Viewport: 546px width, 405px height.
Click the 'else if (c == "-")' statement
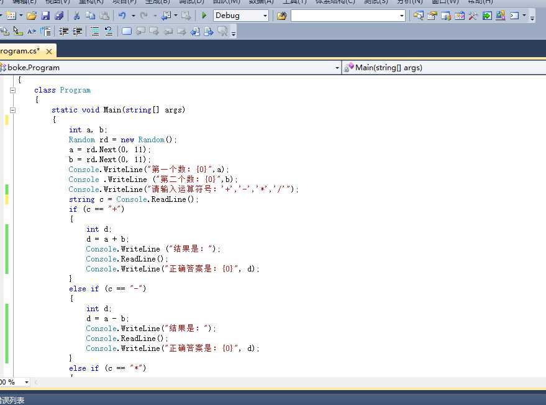point(107,289)
